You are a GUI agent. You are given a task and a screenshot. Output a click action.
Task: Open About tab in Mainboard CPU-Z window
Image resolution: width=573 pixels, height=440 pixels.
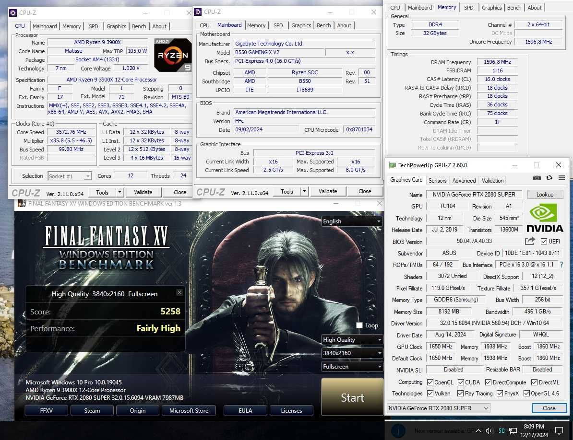[x=344, y=25]
